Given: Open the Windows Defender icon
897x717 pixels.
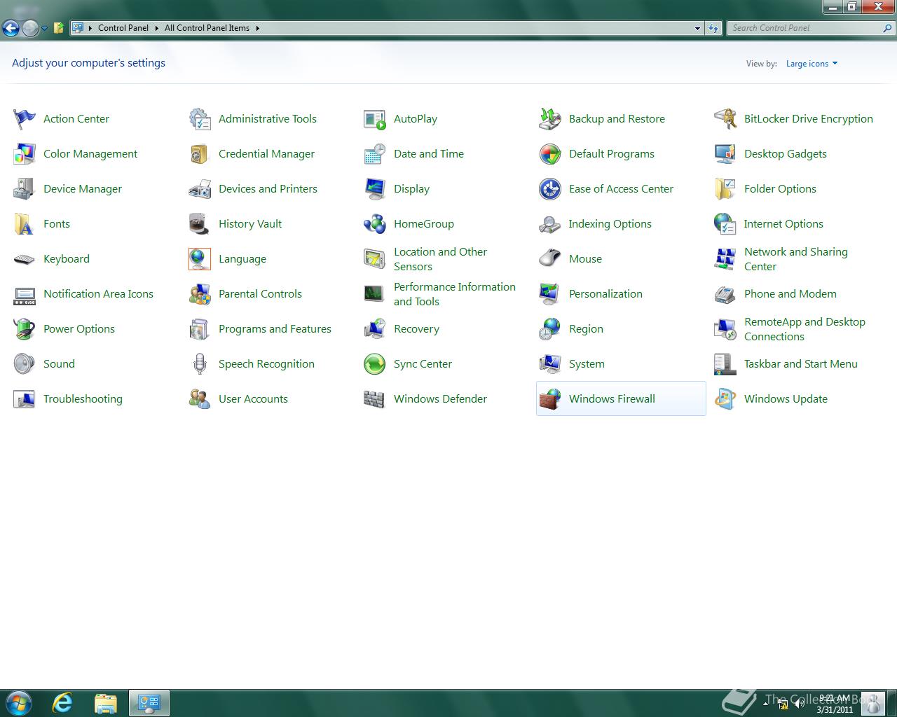Looking at the screenshot, I should [x=375, y=399].
